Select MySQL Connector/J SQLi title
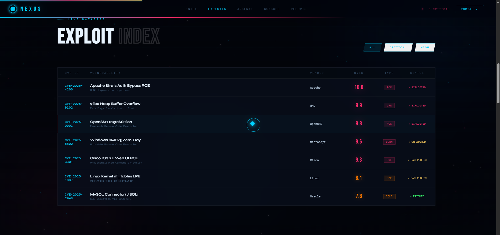 click(114, 195)
